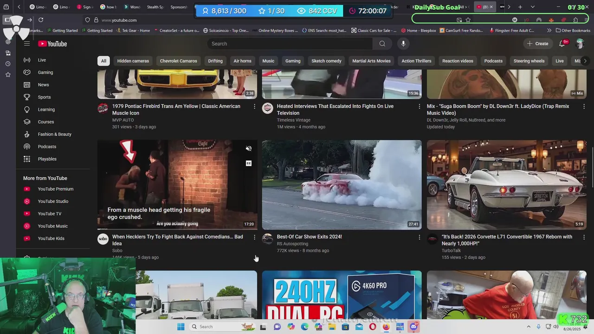Screen dimensions: 594x334
Task: Open the Windows Start menu
Action: (181, 327)
